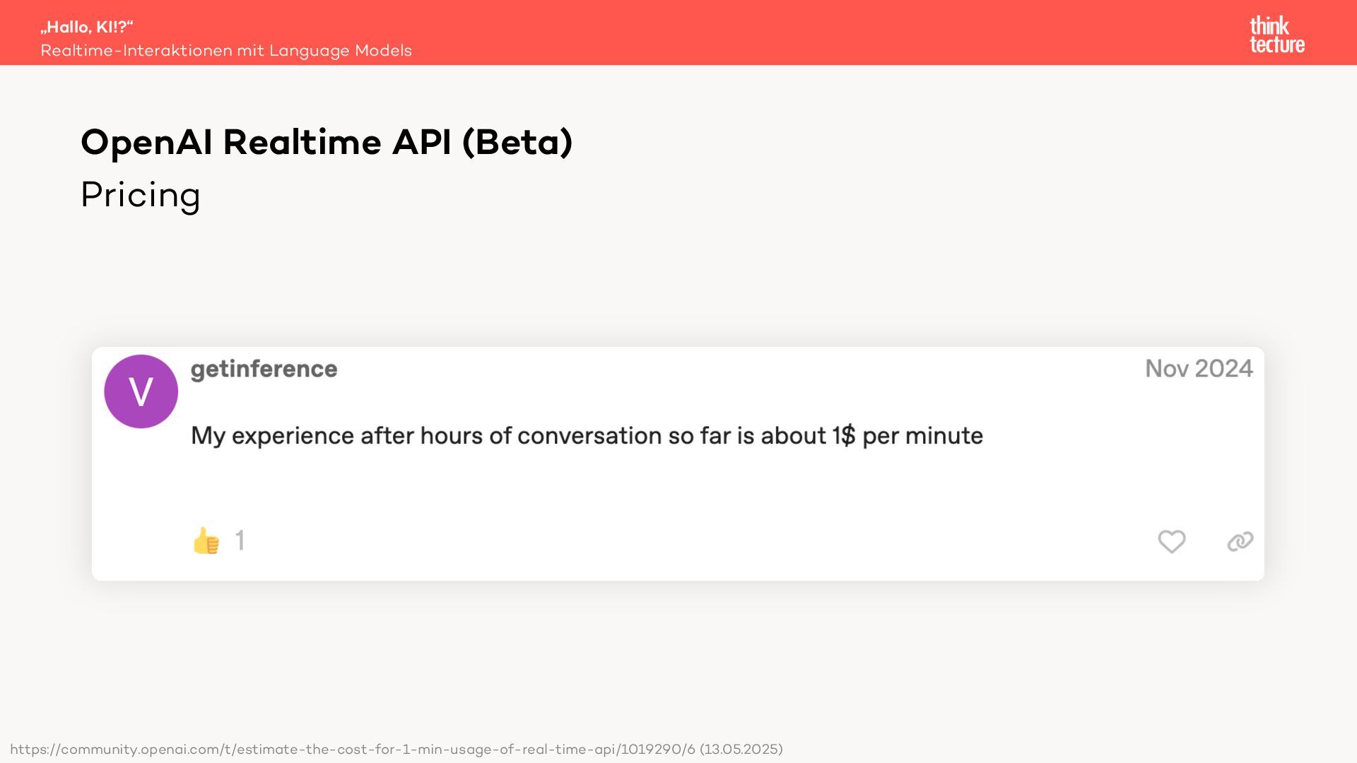The image size is (1357, 763).
Task: Click the Thinktecture logo in the header
Action: click(x=1276, y=35)
